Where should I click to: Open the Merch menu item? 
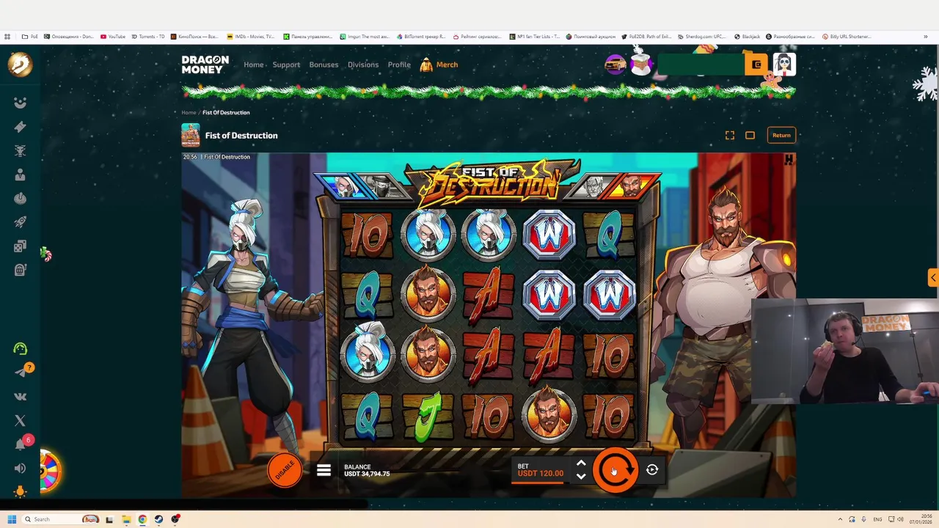click(x=439, y=65)
